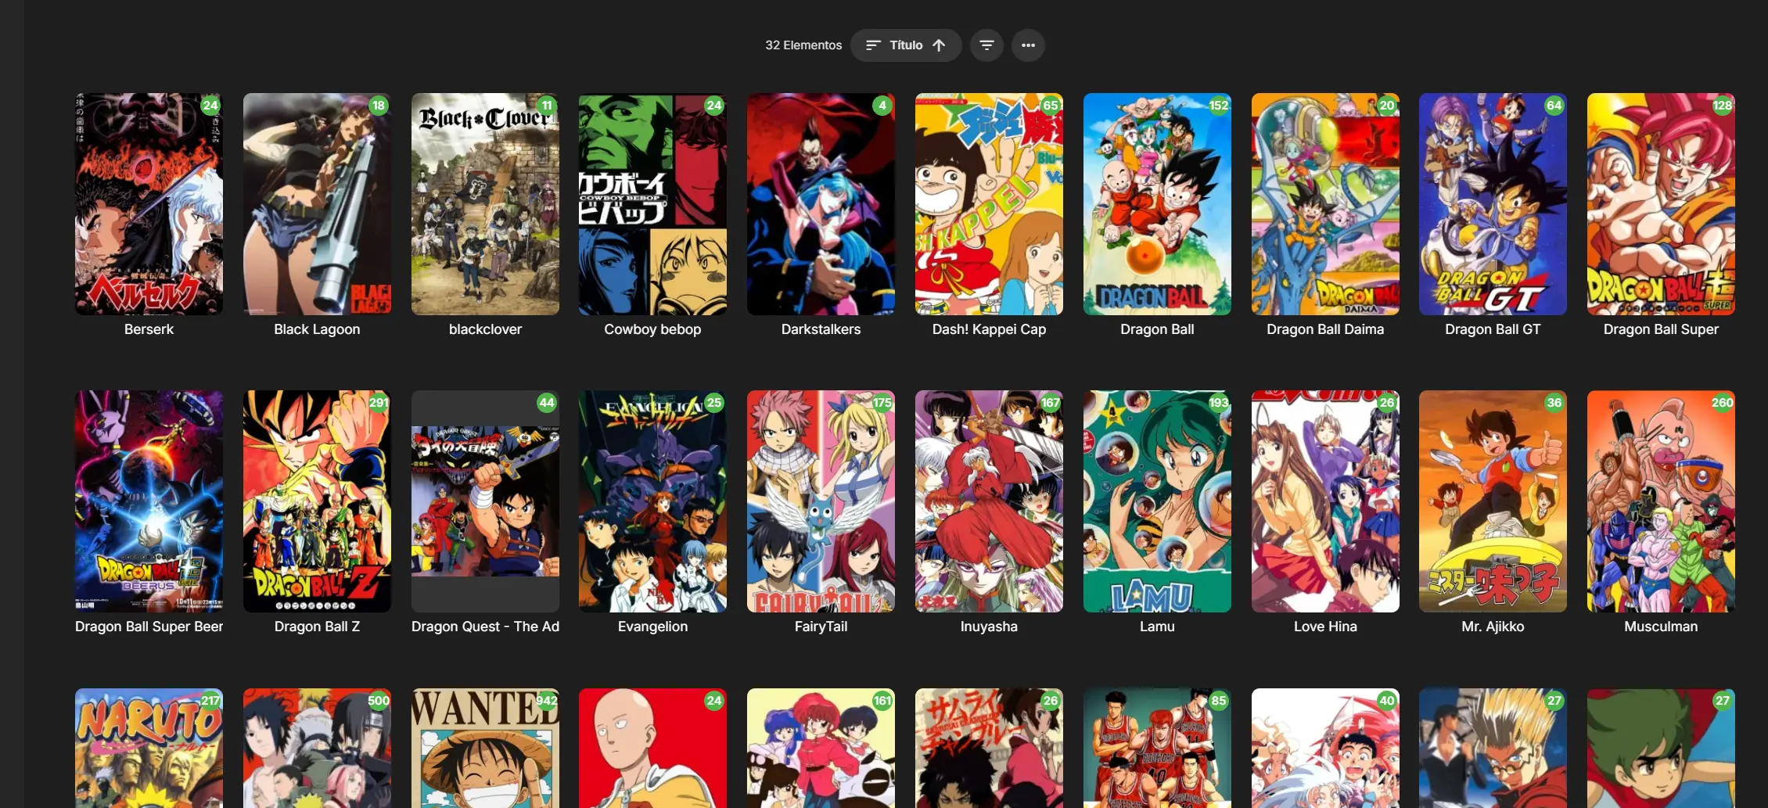1768x808 pixels.
Task: Click the 65 badge on Dash! Kappei
Action: (x=1051, y=106)
